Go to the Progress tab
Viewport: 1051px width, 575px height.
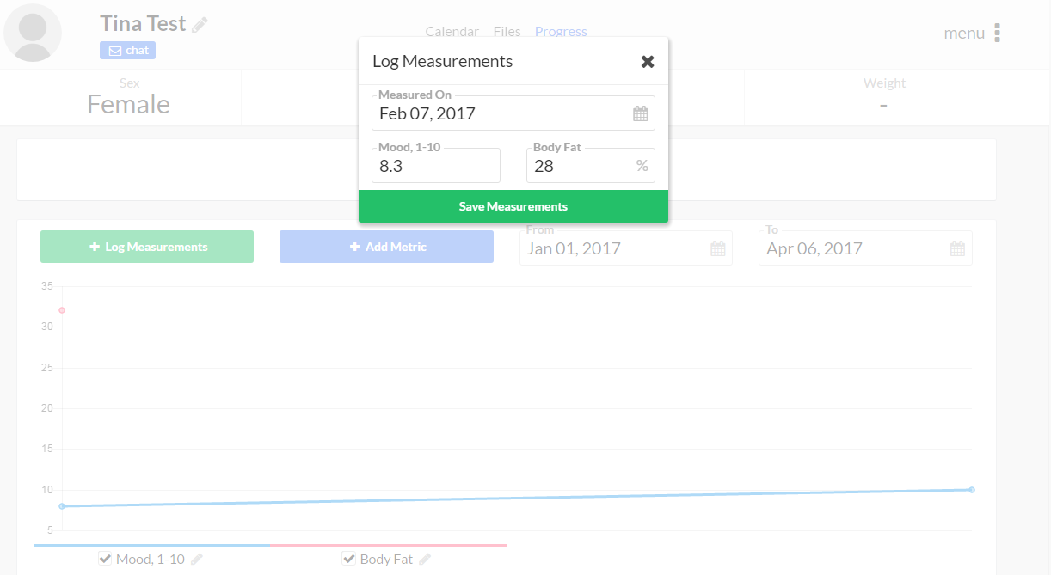[x=561, y=32]
